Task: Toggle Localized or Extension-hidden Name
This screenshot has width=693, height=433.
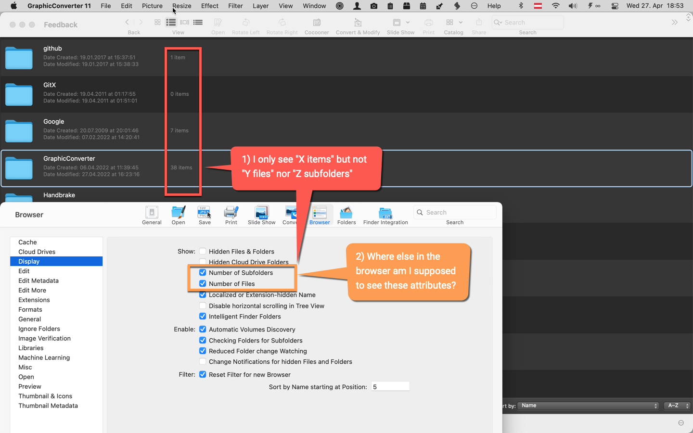Action: [203, 294]
